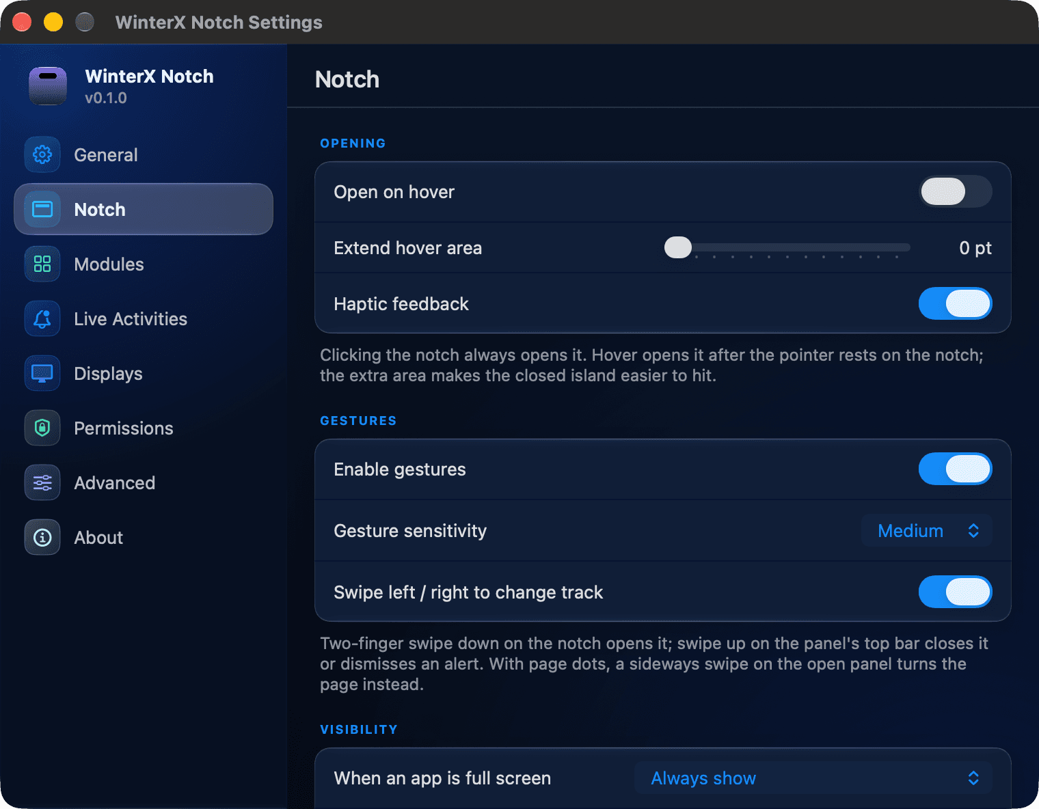
Task: Click the OPENING section header
Action: (353, 143)
